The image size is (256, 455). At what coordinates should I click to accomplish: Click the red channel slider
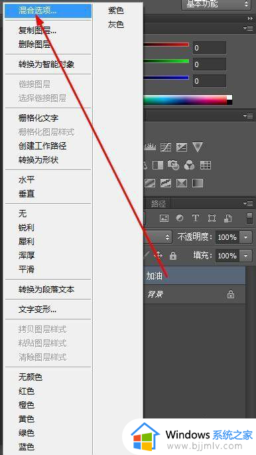coord(166,45)
